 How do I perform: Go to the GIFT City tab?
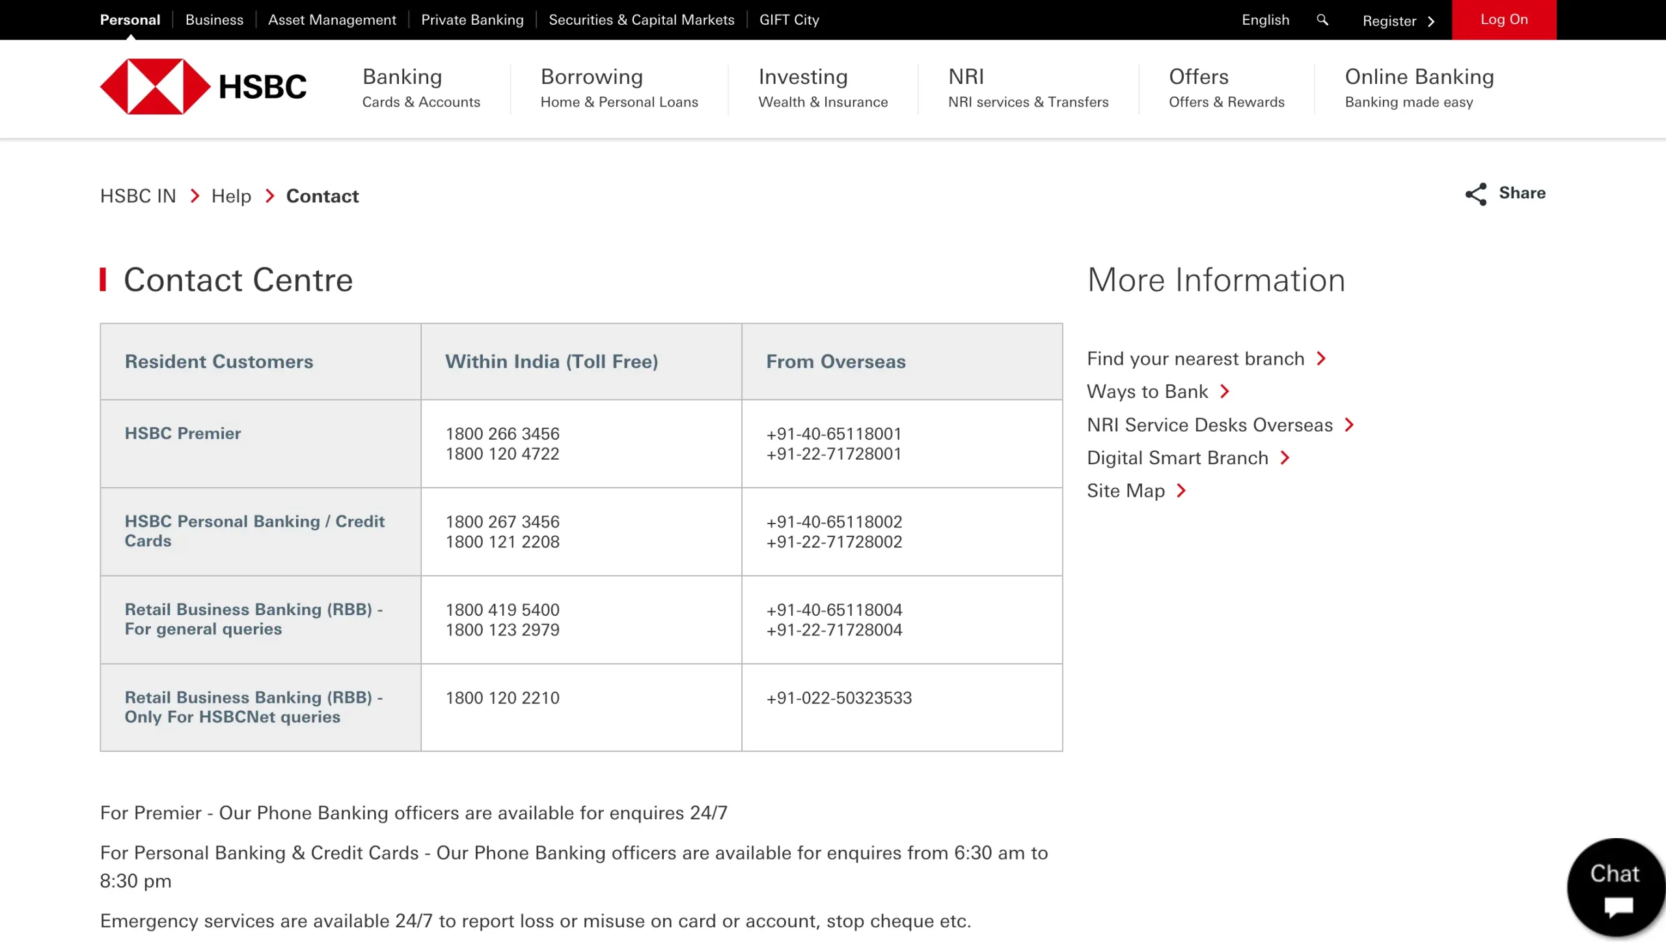789,20
